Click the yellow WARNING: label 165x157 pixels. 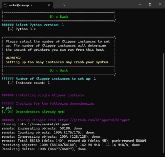(x=13, y=58)
